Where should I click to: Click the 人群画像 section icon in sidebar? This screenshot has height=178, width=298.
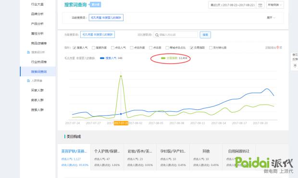tap(28, 81)
